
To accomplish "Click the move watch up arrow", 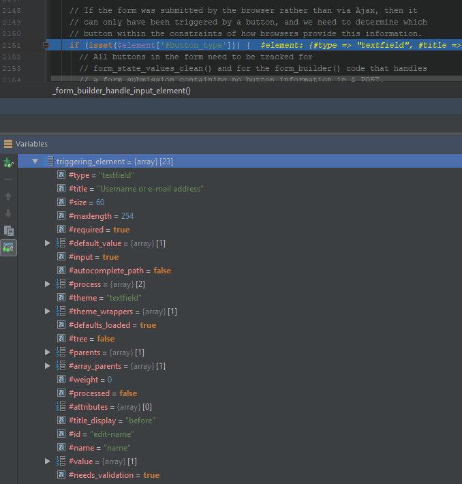I will [x=8, y=196].
